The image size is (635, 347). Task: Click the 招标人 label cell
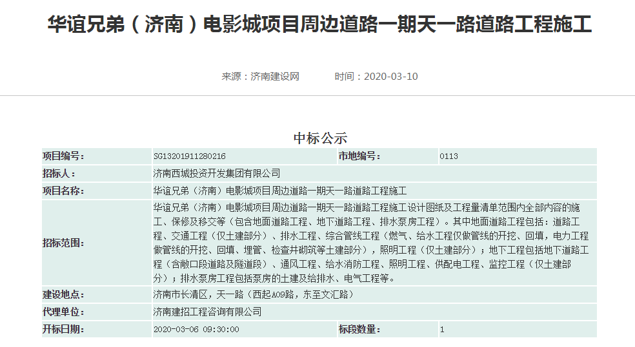point(97,174)
